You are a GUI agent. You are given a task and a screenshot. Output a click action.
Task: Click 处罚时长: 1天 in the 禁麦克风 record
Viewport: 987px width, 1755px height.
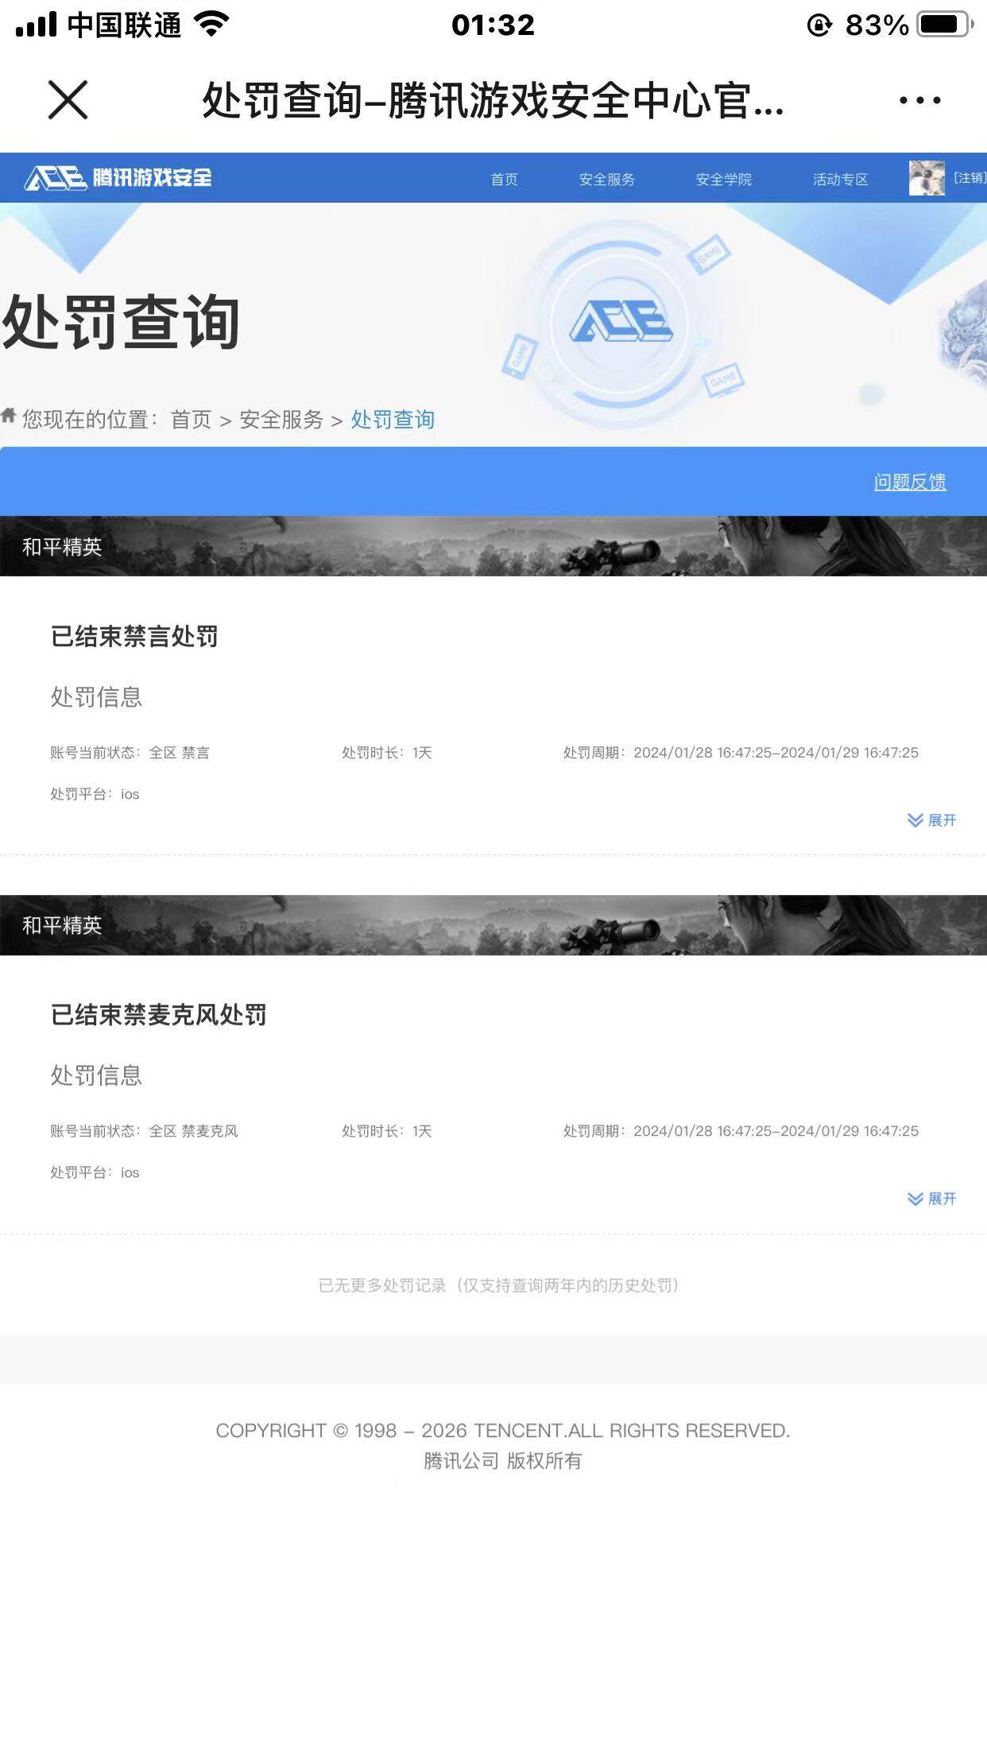point(386,1130)
